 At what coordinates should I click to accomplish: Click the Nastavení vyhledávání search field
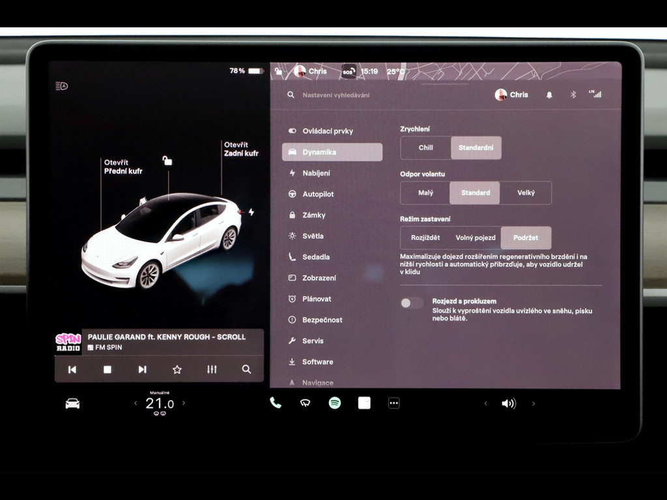(365, 95)
